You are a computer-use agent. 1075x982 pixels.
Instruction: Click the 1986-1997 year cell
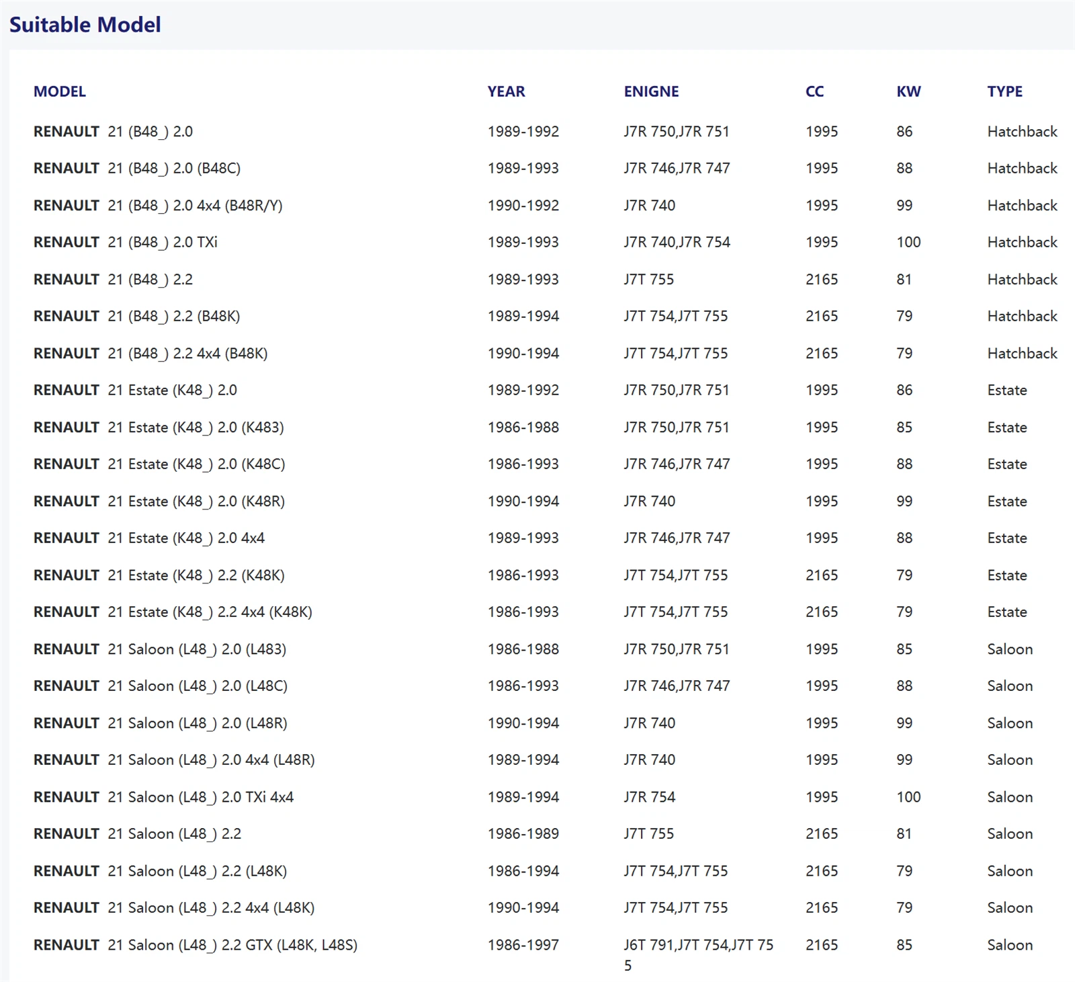(x=523, y=945)
